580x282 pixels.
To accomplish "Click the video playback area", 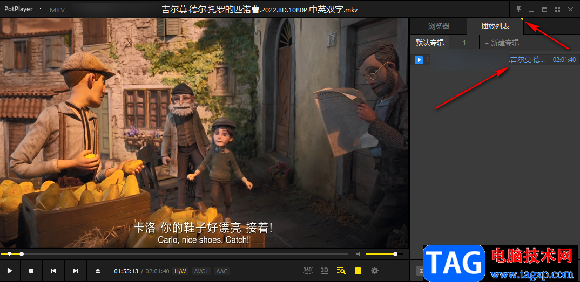I will coord(204,133).
